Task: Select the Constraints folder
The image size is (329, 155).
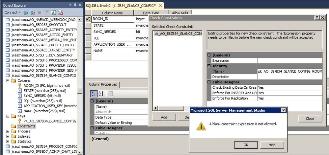Action: click(x=26, y=126)
